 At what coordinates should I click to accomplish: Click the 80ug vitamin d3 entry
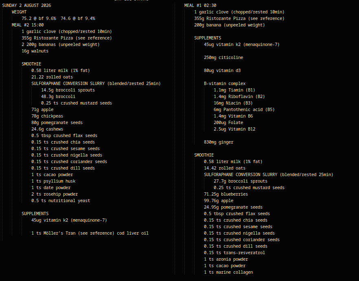[222, 70]
